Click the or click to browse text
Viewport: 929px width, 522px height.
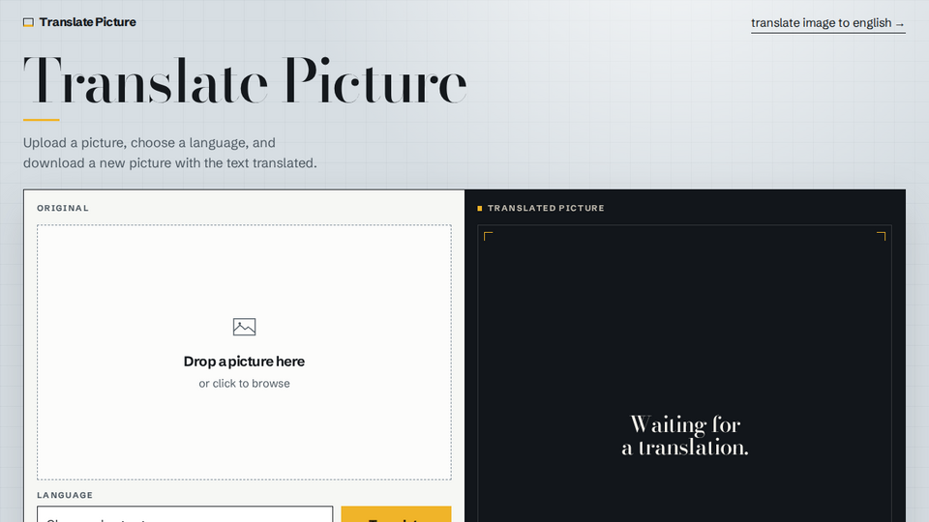(x=244, y=384)
